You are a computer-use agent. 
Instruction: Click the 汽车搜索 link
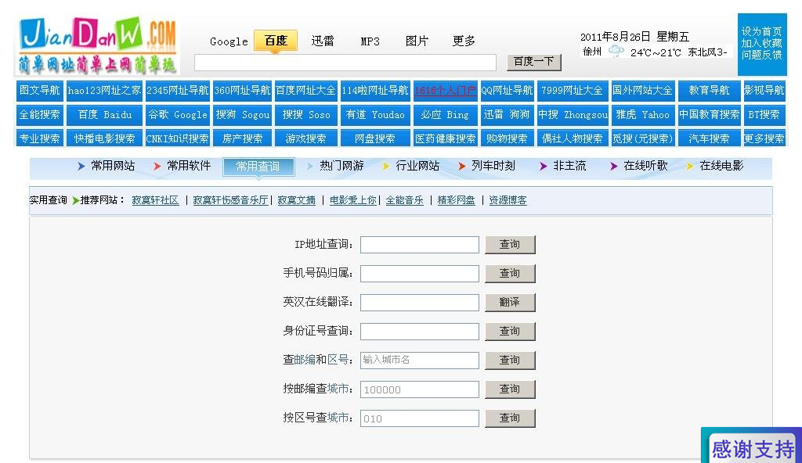pos(709,138)
